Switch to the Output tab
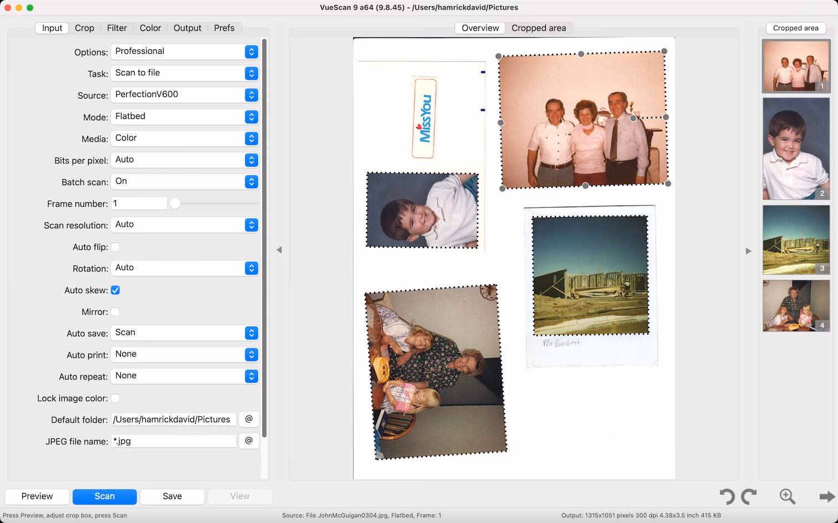Screen dimensions: 838x523 click(x=187, y=28)
